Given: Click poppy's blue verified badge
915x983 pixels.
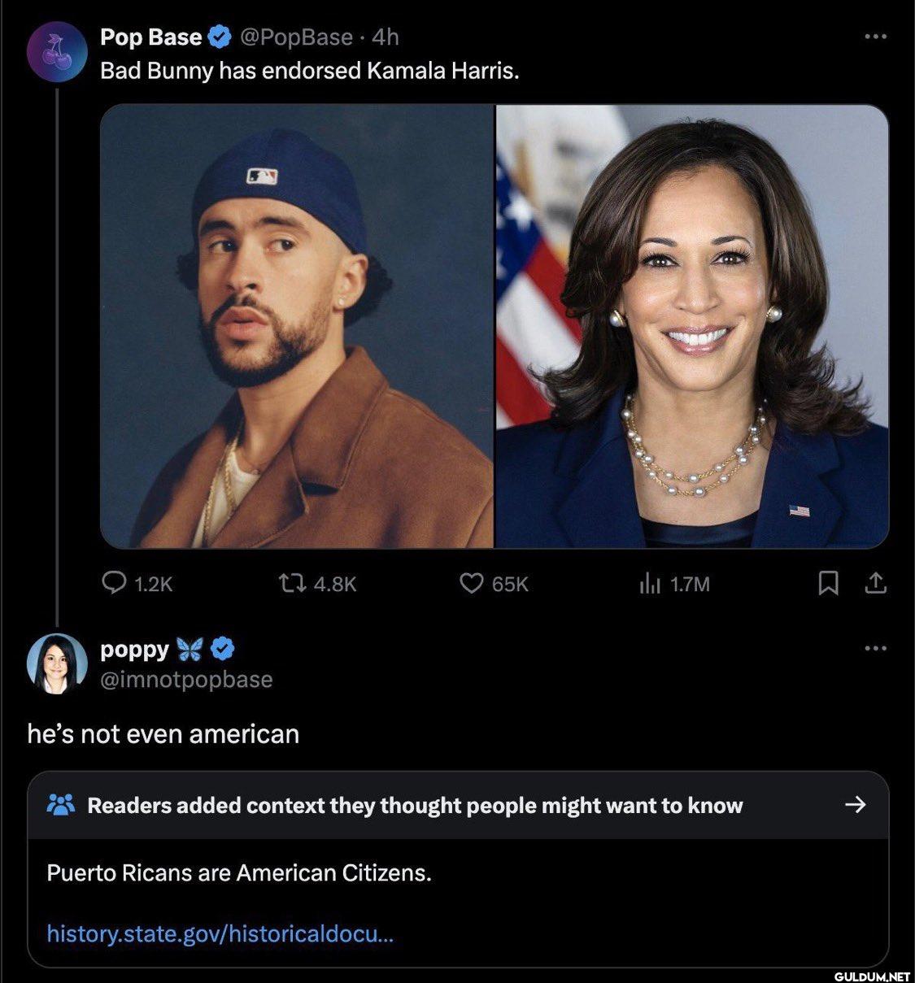Looking at the screenshot, I should pos(224,648).
